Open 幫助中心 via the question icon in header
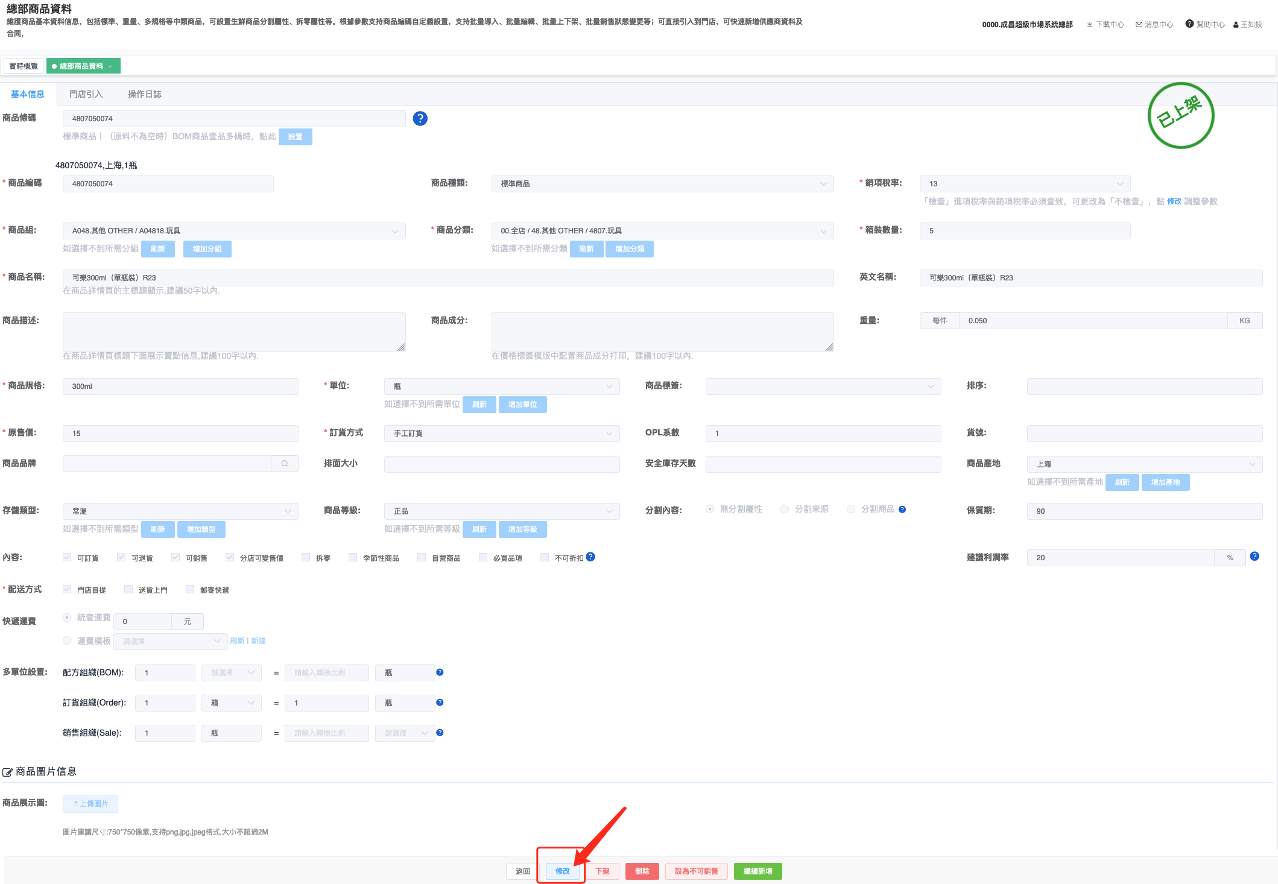This screenshot has width=1278, height=884. [1189, 24]
